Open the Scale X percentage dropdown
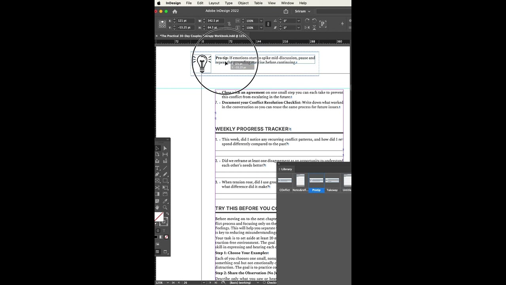 (261, 21)
